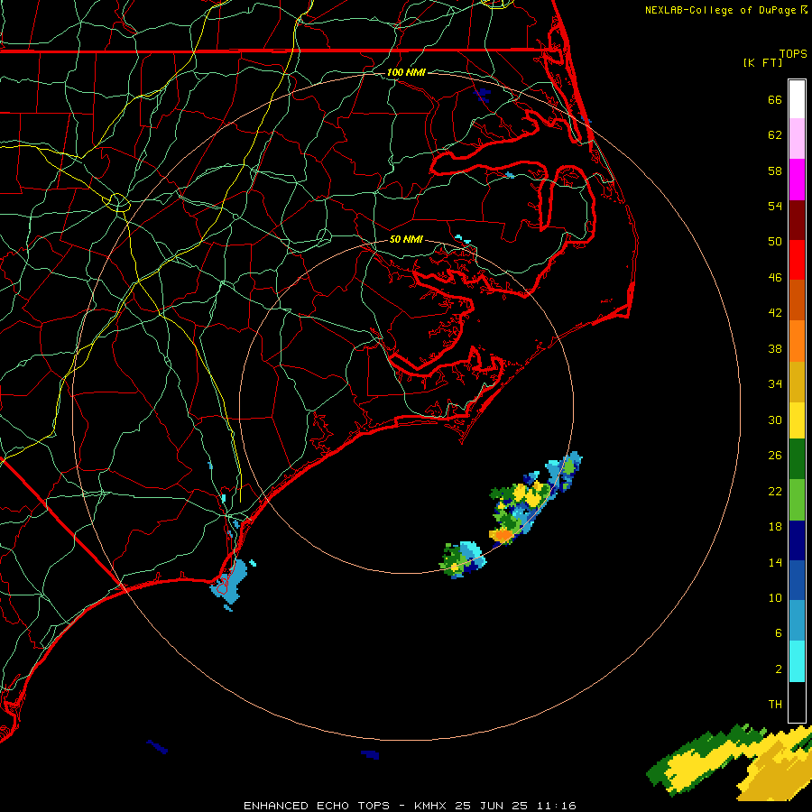
Task: Click the yellow legend swatch
Action: click(797, 420)
